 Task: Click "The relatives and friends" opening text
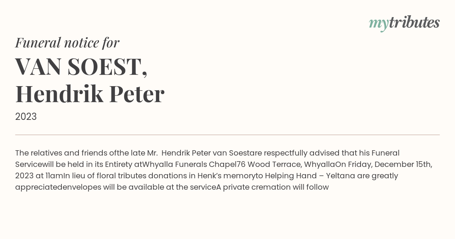pos(61,153)
